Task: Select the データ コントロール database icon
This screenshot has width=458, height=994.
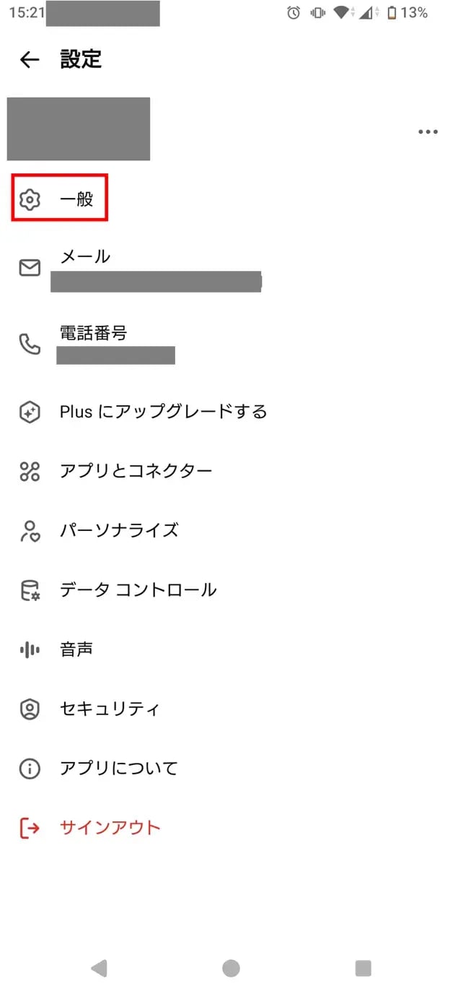Action: [x=29, y=589]
